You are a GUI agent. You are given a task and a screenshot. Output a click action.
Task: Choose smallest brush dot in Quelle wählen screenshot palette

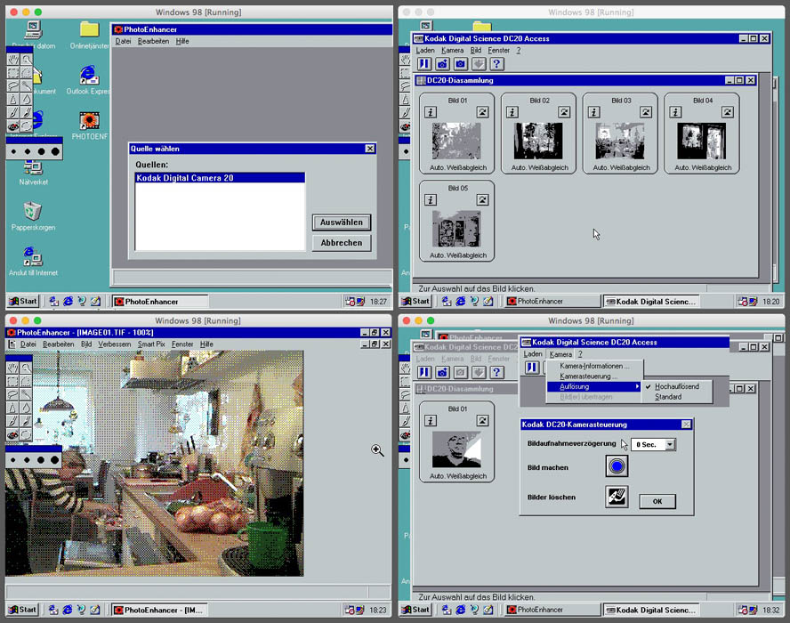point(13,151)
